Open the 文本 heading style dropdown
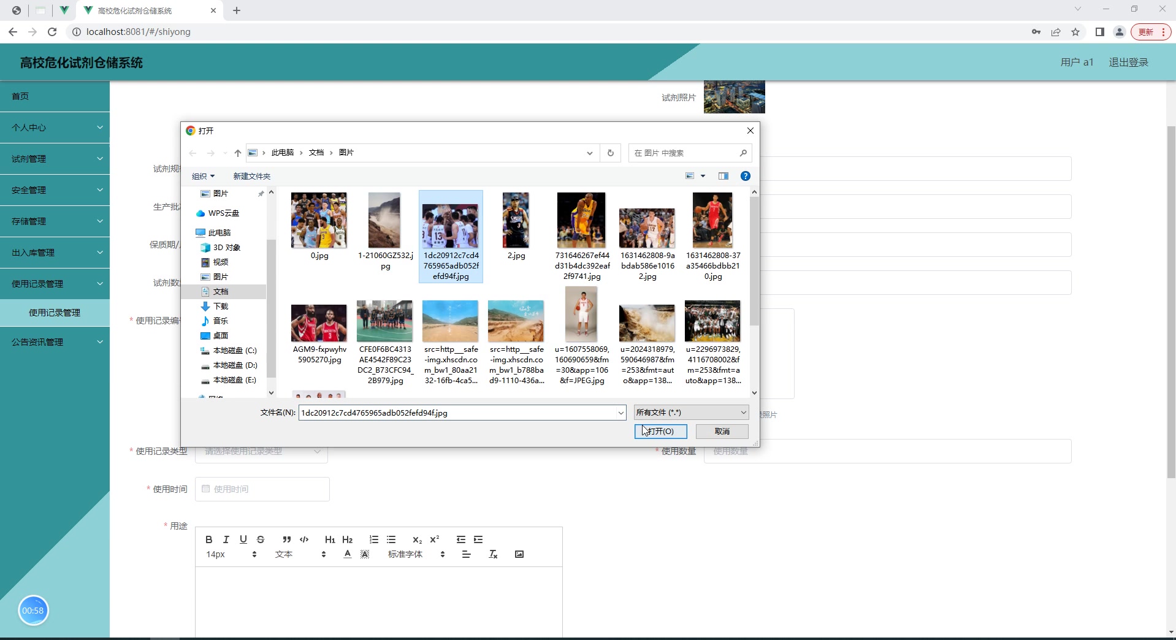Screen dimensions: 1176x640 (300, 554)
